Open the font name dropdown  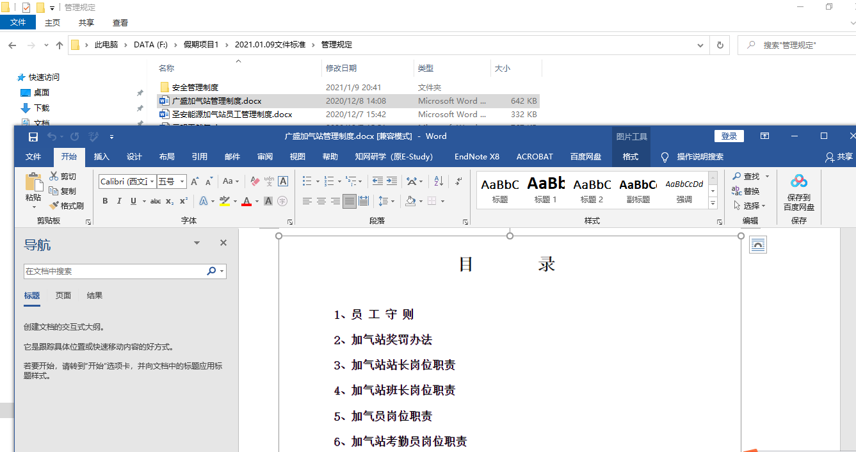(152, 182)
